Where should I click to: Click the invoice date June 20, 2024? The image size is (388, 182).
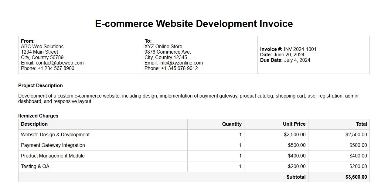[289, 55]
